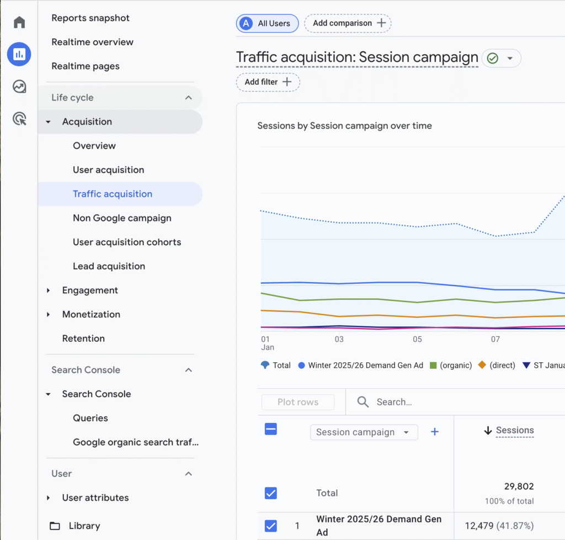Screen dimensions: 565x540
Task: Open the Library folder icon
Action: click(x=56, y=526)
